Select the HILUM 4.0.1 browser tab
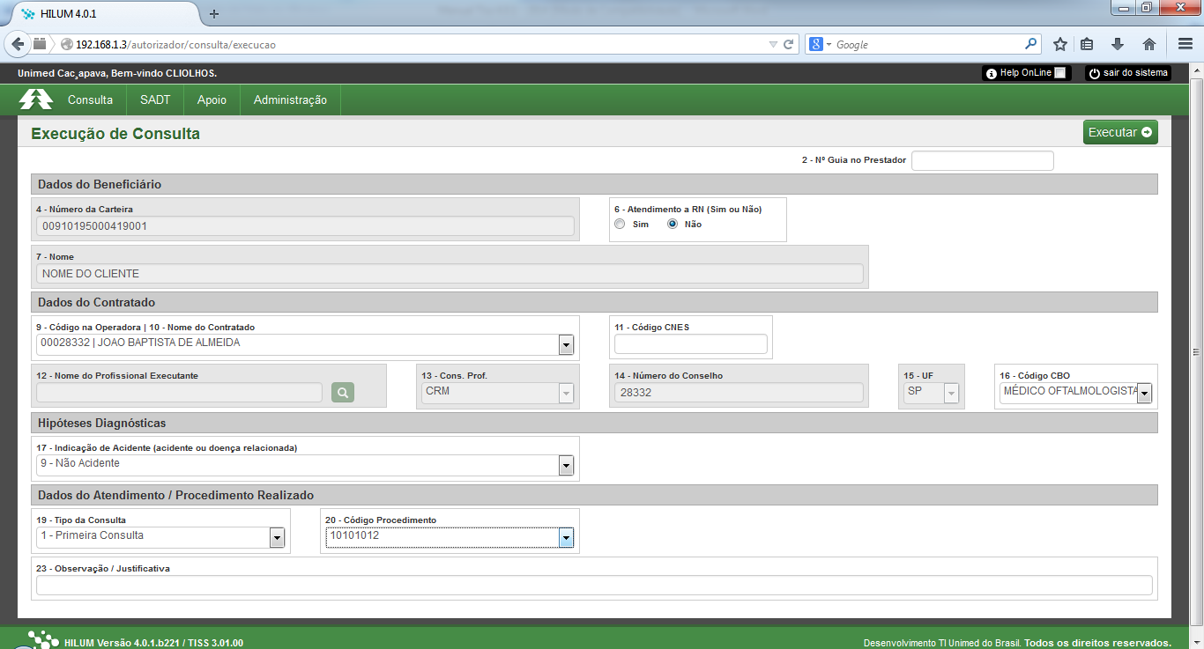 tap(104, 14)
